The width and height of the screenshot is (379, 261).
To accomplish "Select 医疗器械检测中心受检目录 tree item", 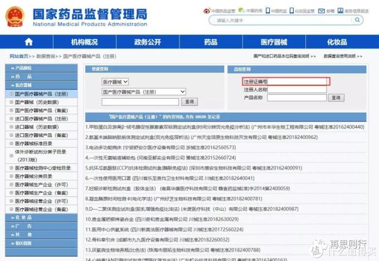I will tap(43, 168).
